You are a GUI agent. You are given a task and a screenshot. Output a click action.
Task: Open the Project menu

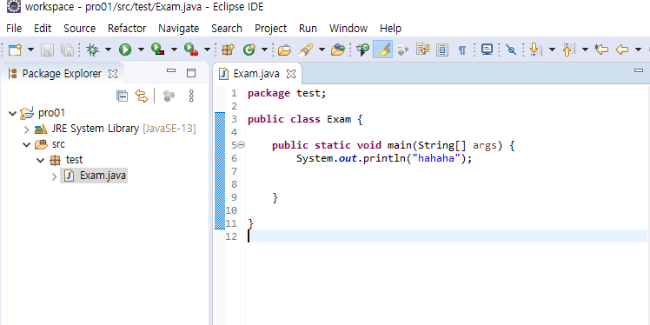(271, 28)
